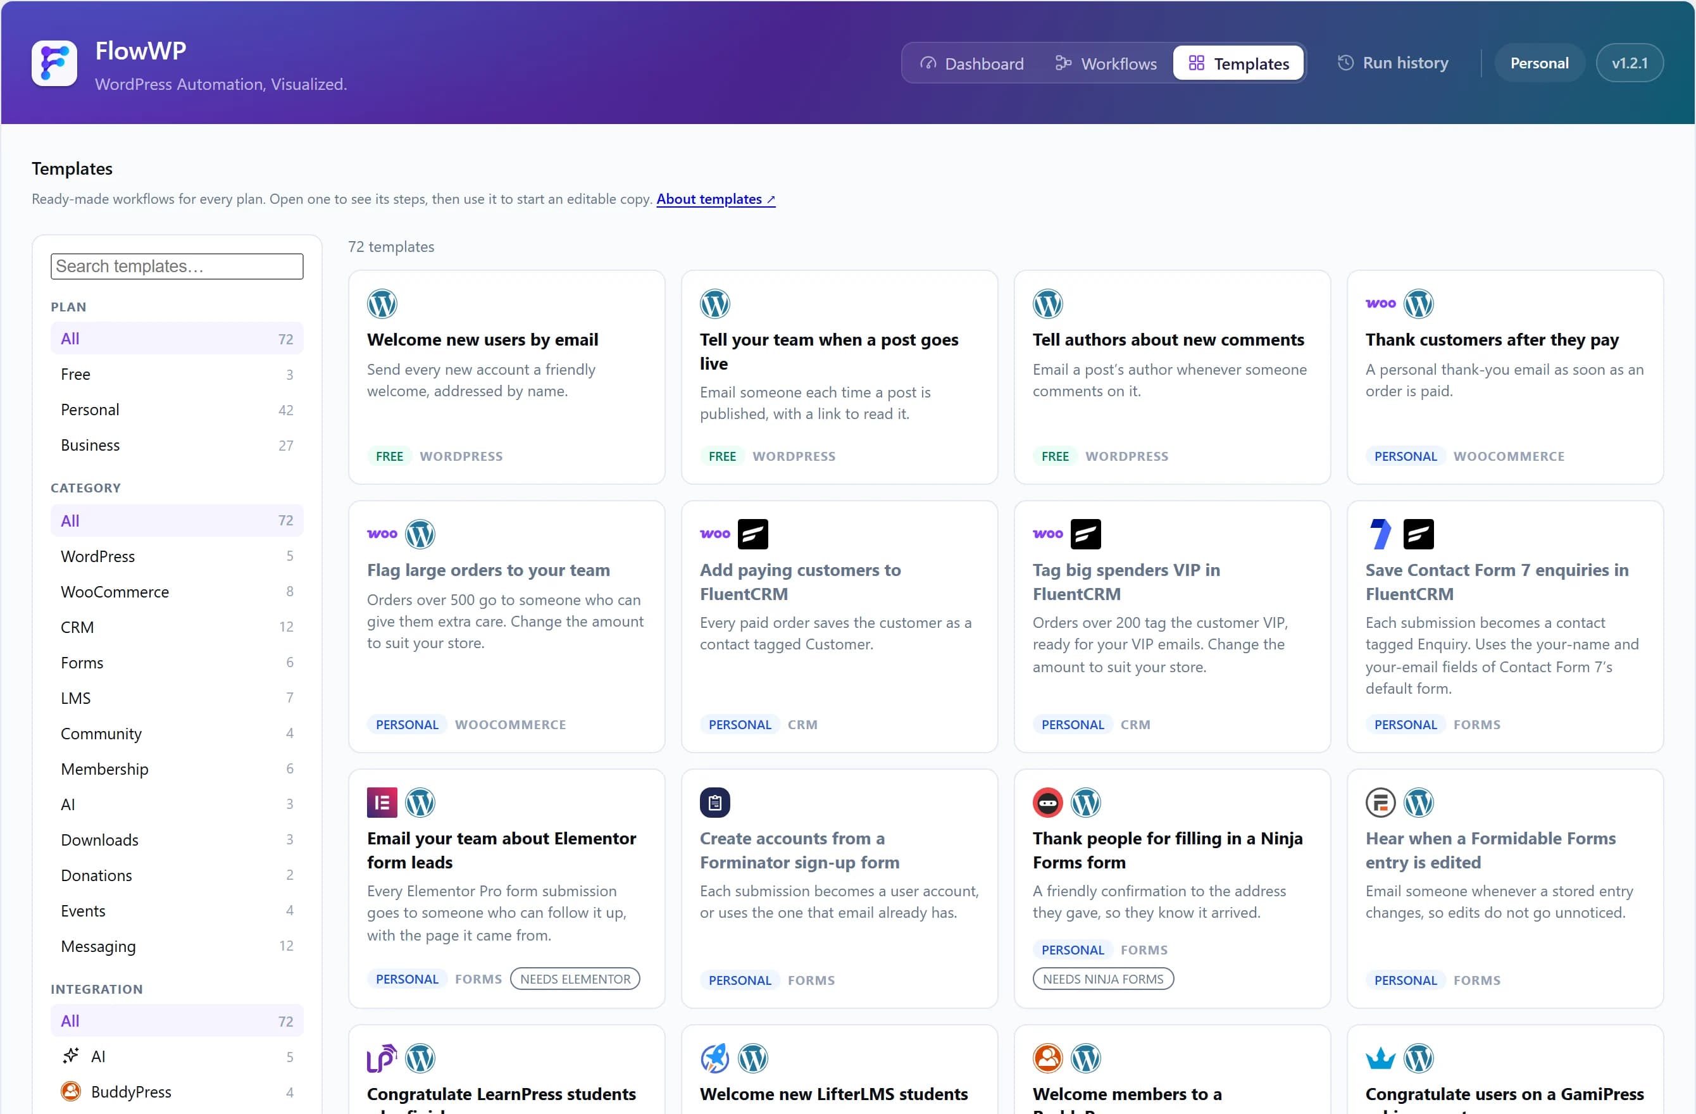Click AI sparkle icon in Integration filter

tap(70, 1056)
